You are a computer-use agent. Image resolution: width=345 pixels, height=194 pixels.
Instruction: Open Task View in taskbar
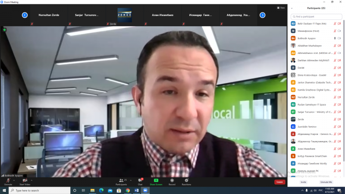(83, 191)
